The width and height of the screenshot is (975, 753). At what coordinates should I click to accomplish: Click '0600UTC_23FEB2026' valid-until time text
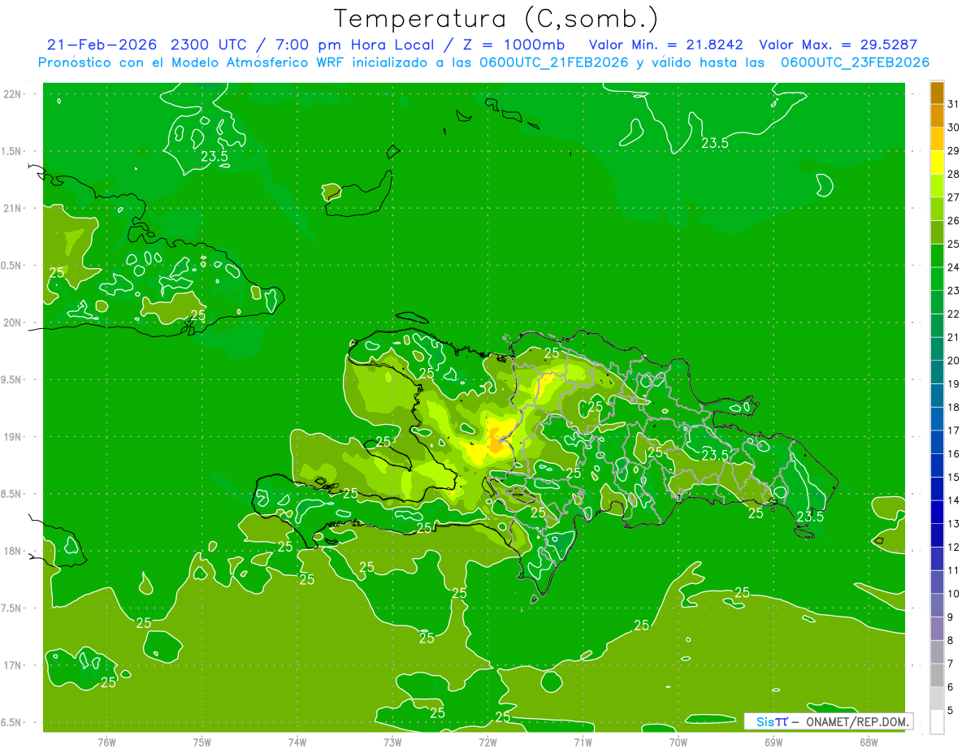pos(855,63)
